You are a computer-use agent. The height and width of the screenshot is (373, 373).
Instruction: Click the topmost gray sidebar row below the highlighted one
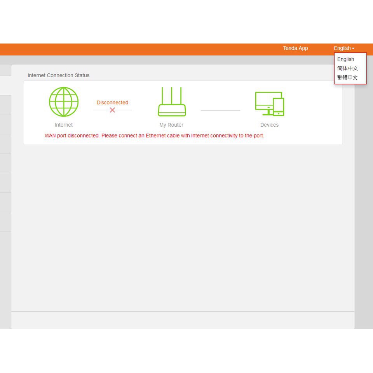click(x=5, y=105)
